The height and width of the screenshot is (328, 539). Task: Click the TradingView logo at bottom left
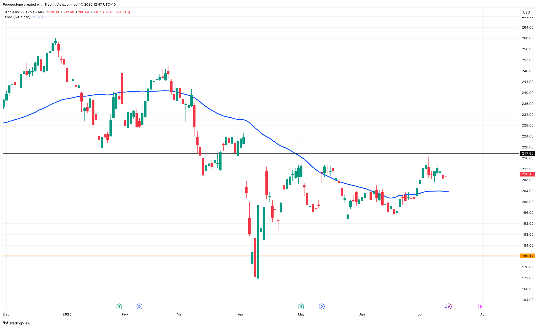16,323
